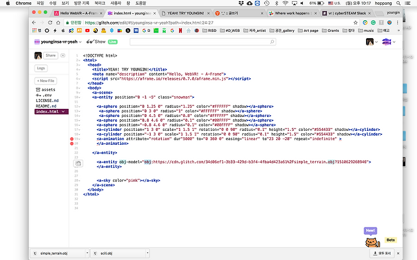
Task: Go back in browser
Action: pos(34,23)
